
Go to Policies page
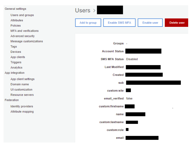(16, 26)
